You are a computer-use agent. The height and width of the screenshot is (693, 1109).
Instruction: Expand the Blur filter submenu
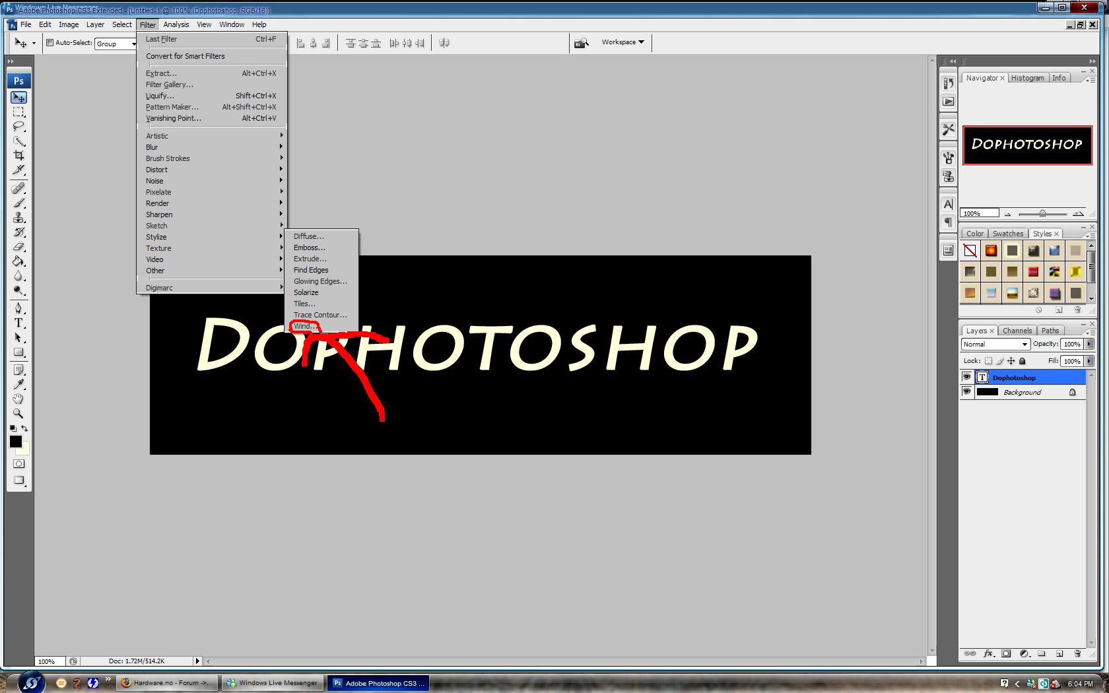[x=212, y=147]
